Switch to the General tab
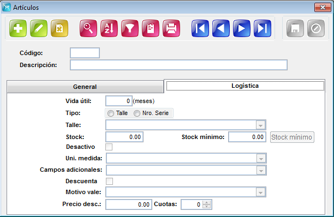This screenshot has width=334, height=217. click(x=85, y=87)
